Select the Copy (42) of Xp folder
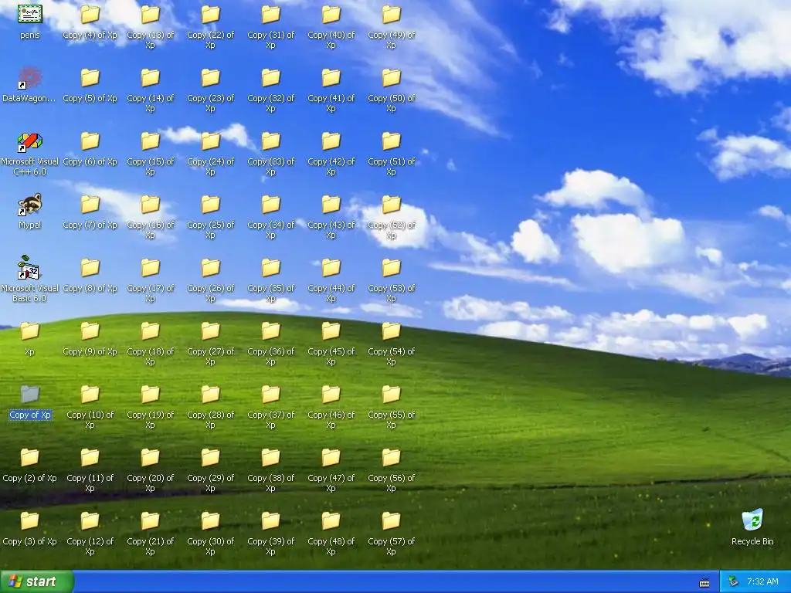791x593 pixels. [x=331, y=142]
